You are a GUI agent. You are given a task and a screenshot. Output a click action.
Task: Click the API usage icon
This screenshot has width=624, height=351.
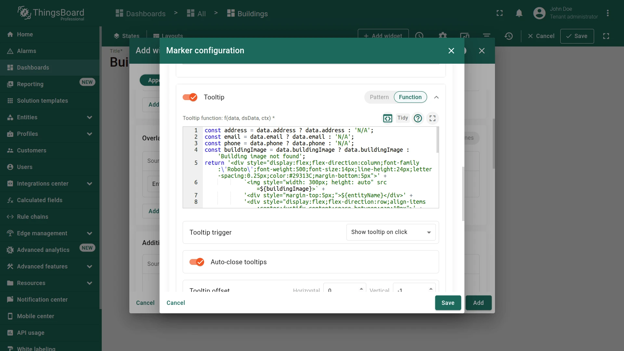(10, 333)
